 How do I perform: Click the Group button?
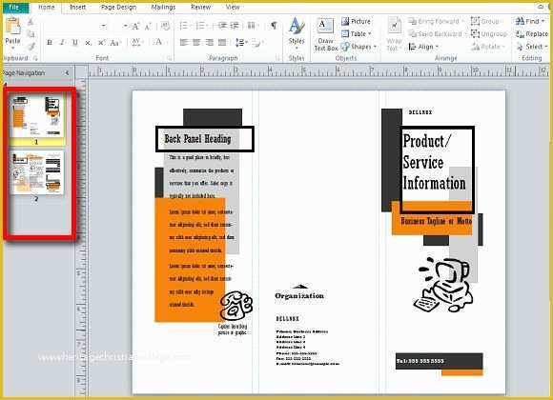click(x=484, y=22)
